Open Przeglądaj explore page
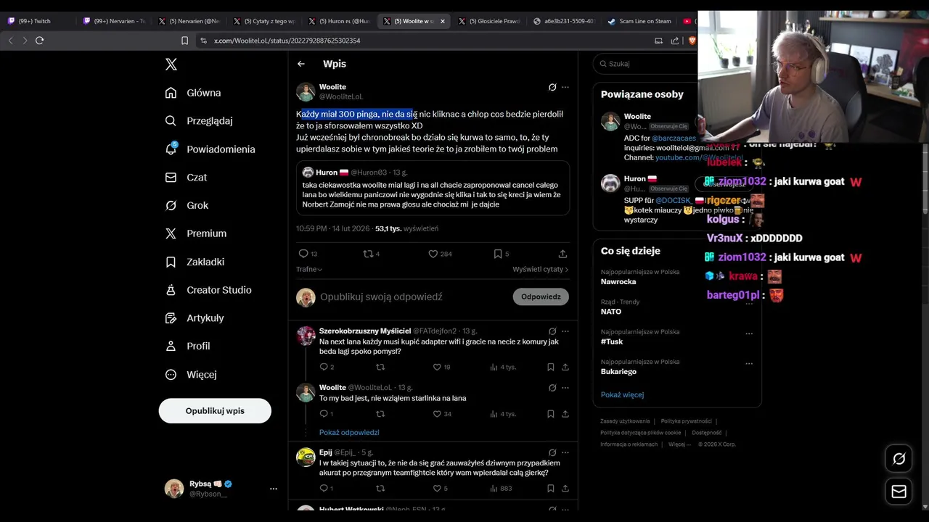 point(199,121)
